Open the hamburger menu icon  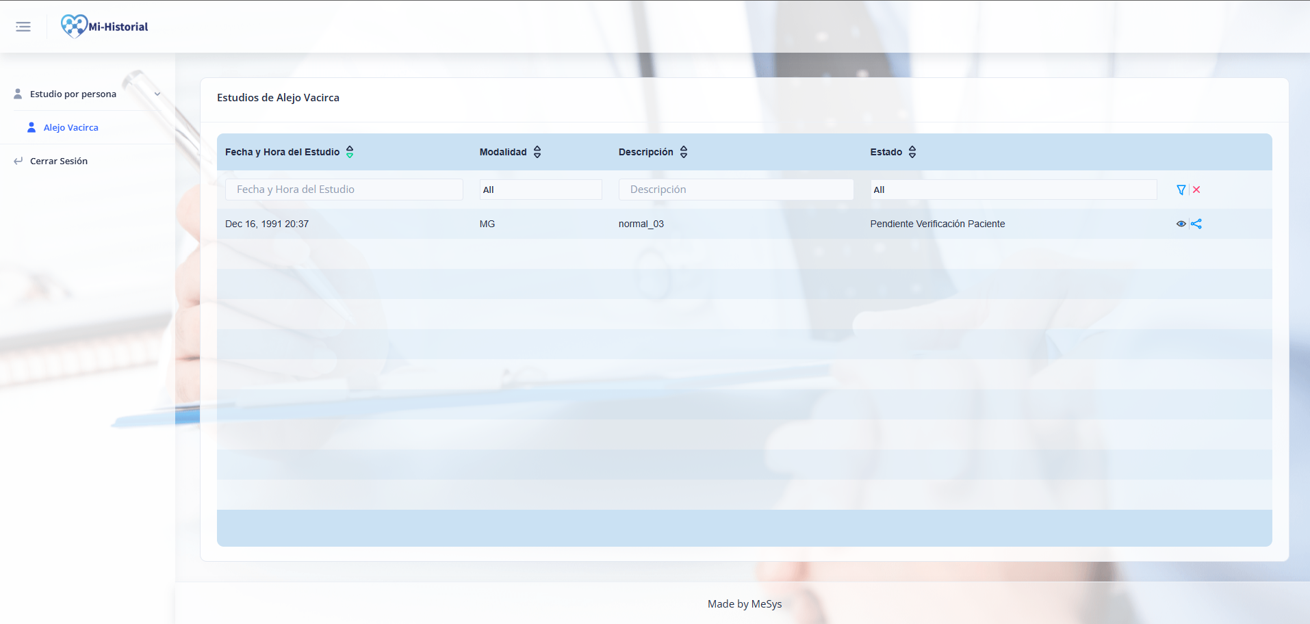(23, 26)
